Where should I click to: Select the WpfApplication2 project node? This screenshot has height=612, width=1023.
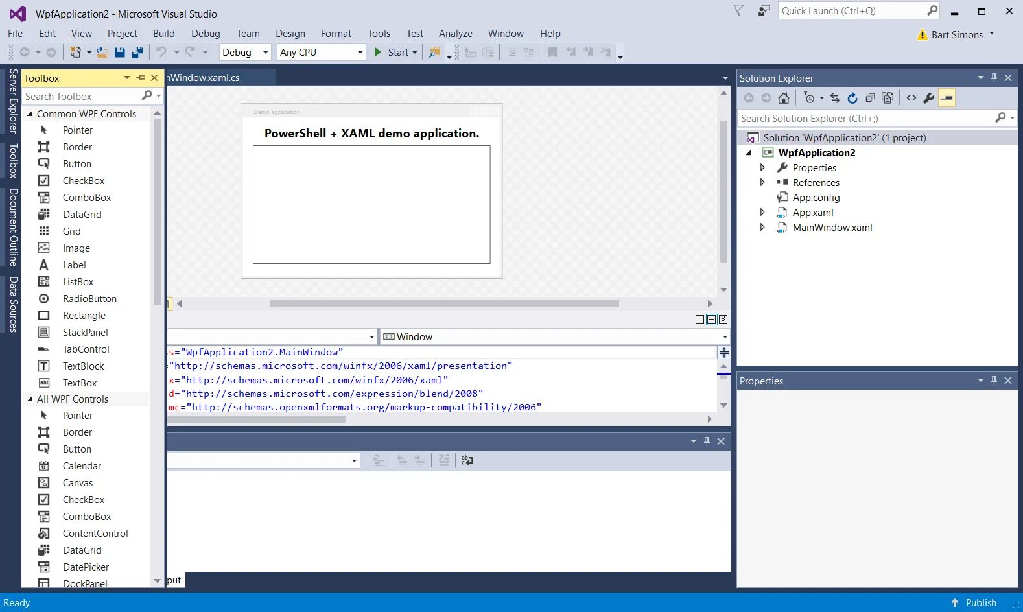(817, 152)
